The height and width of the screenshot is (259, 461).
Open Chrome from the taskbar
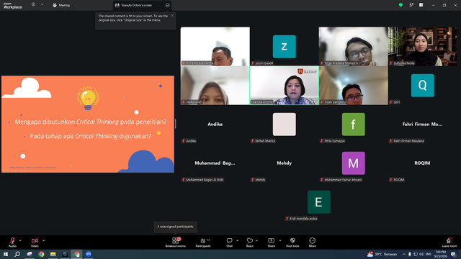(x=41, y=254)
